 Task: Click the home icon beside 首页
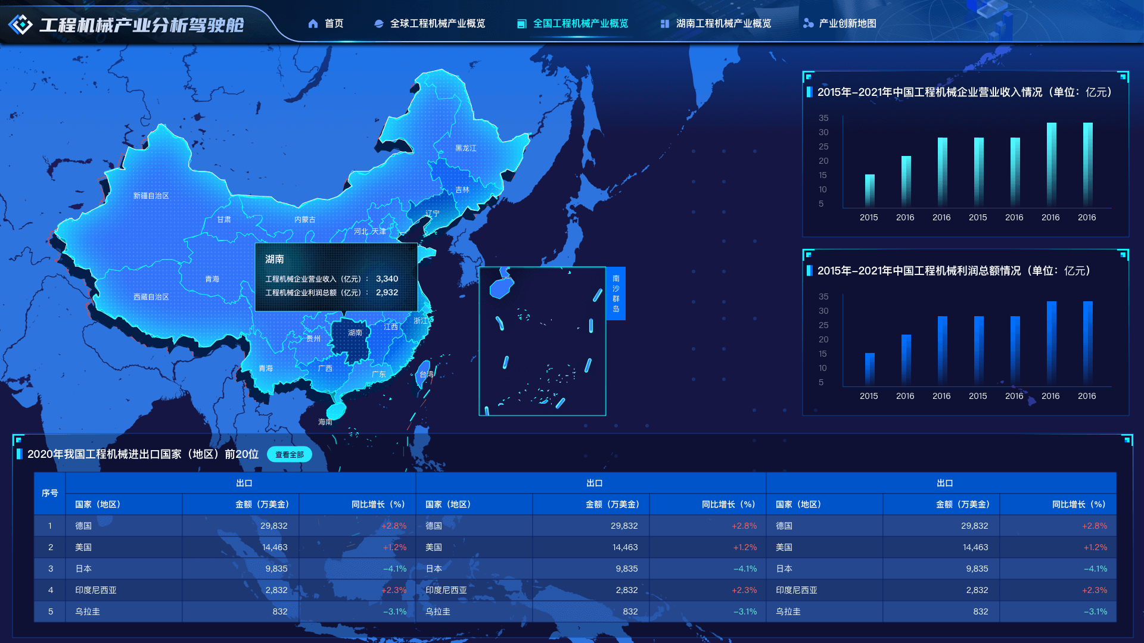(313, 24)
